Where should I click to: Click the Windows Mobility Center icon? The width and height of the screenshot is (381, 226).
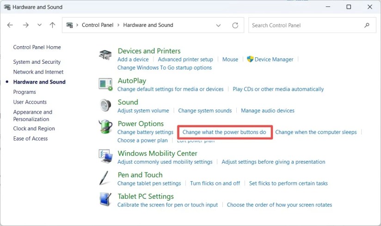pyautogui.click(x=105, y=156)
